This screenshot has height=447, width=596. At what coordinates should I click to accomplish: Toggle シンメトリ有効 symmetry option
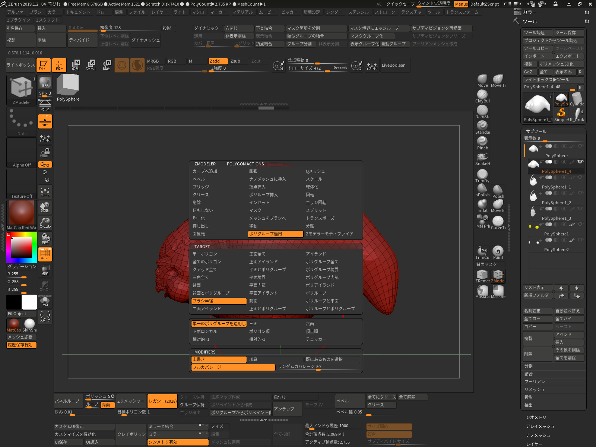pos(178,442)
